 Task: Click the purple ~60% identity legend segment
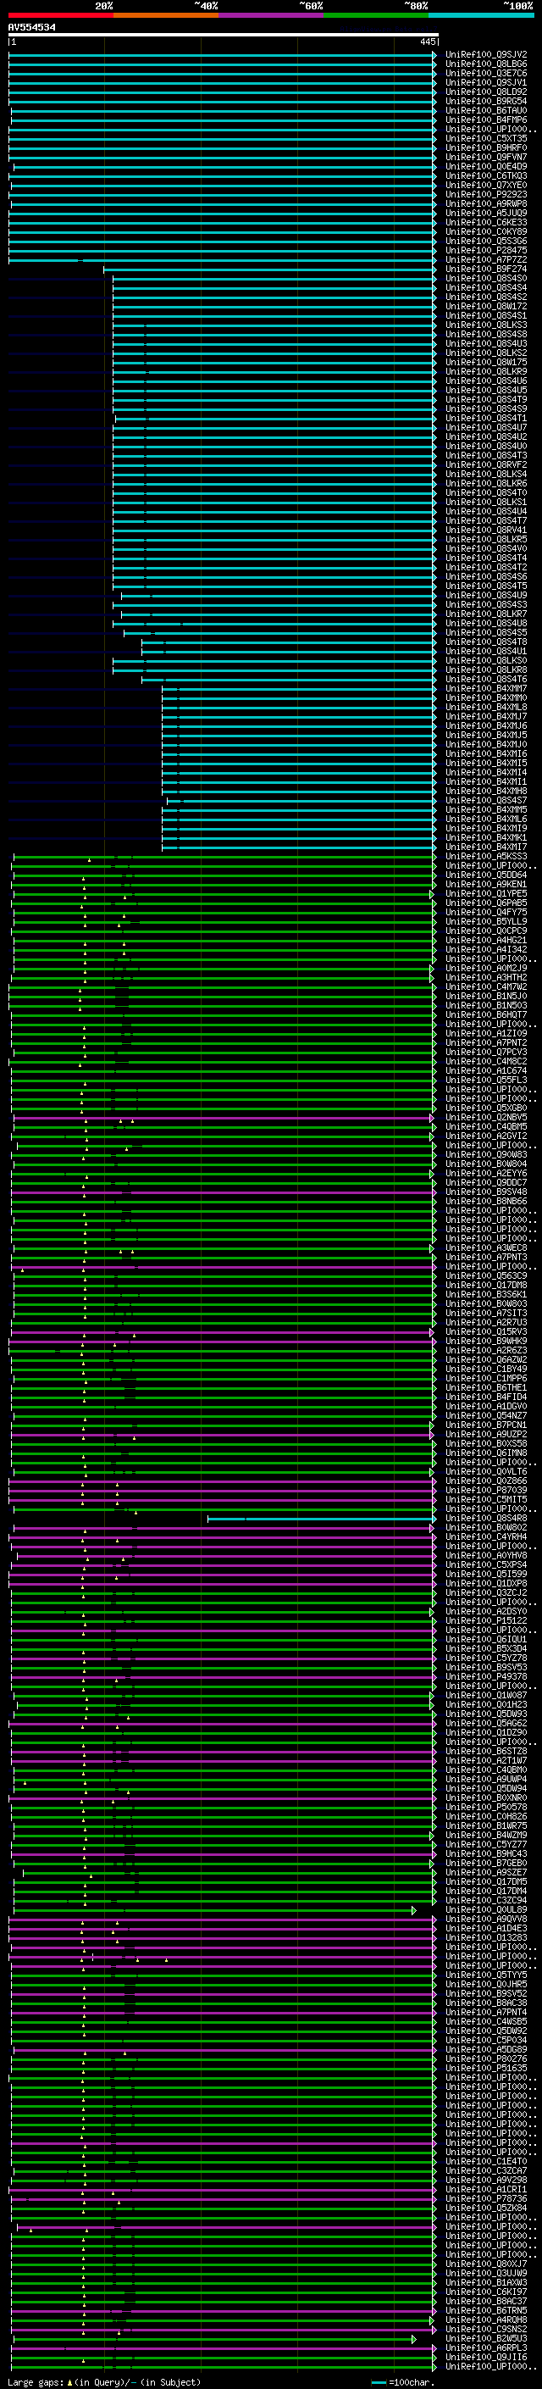pyautogui.click(x=270, y=15)
